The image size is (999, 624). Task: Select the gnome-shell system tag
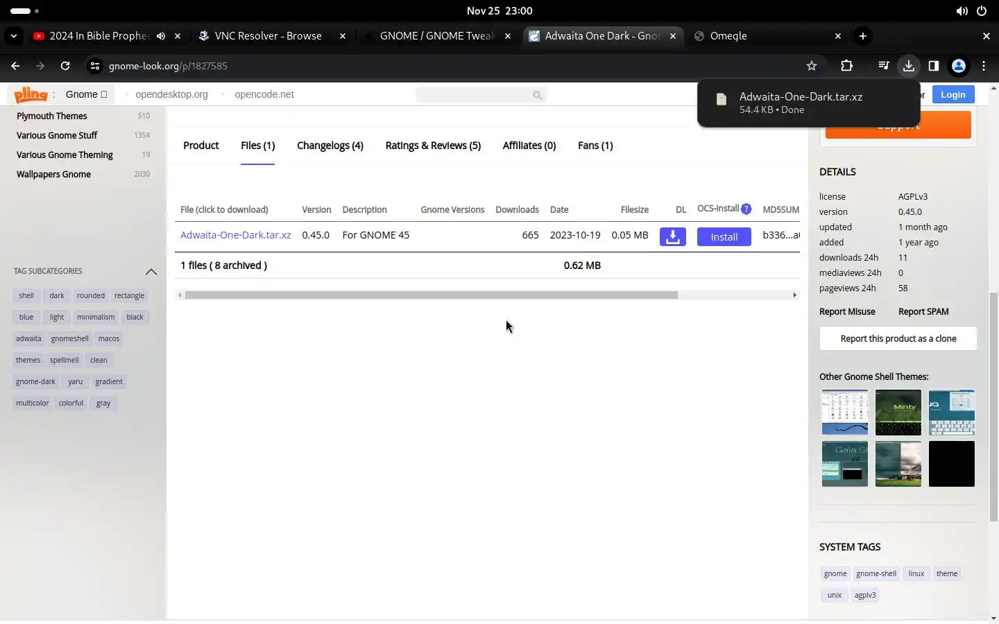(x=876, y=573)
